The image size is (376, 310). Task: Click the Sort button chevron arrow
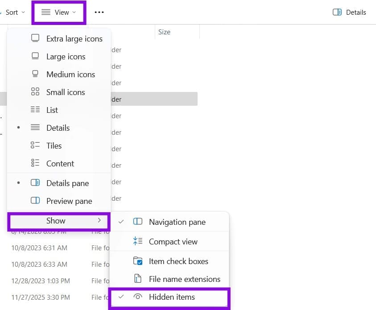click(23, 12)
